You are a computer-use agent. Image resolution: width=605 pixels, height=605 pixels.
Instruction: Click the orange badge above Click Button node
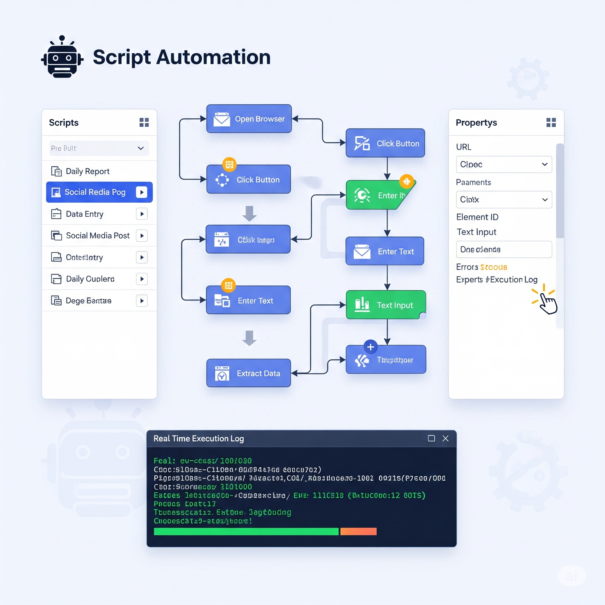[229, 165]
